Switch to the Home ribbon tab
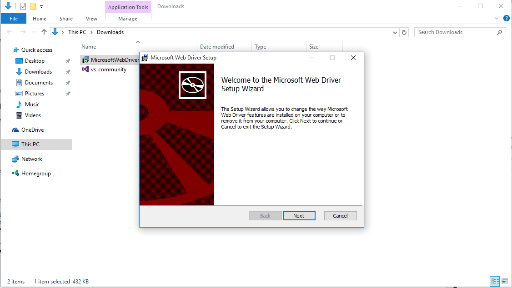 pyautogui.click(x=40, y=19)
